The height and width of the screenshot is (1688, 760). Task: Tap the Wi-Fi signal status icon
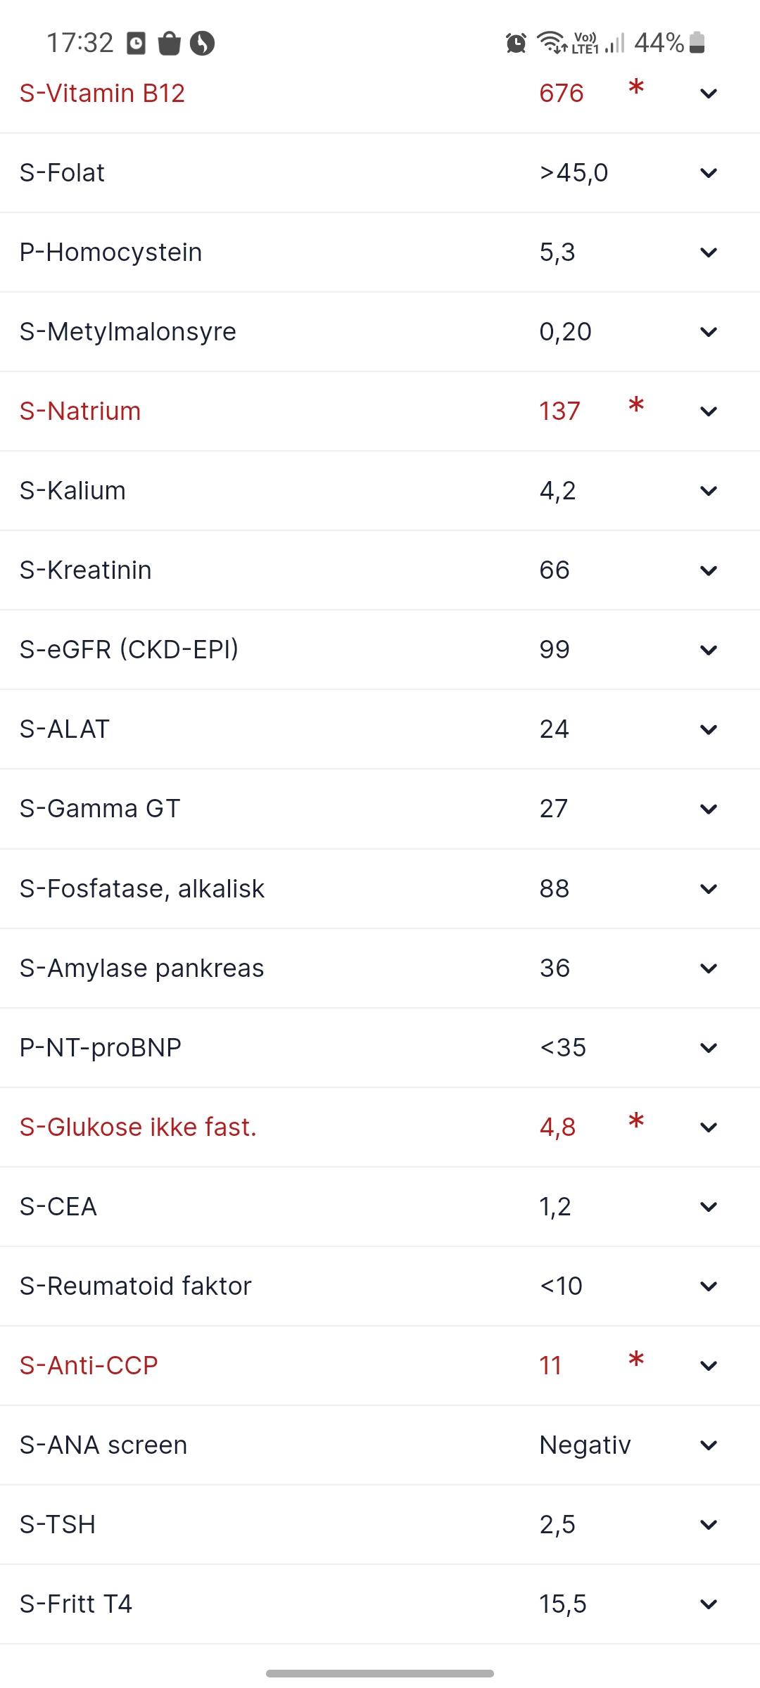552,43
